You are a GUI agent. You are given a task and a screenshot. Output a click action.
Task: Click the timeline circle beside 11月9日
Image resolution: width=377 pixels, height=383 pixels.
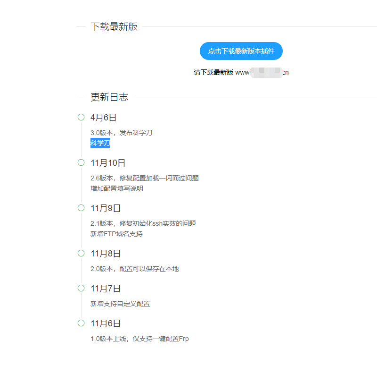pyautogui.click(x=81, y=208)
